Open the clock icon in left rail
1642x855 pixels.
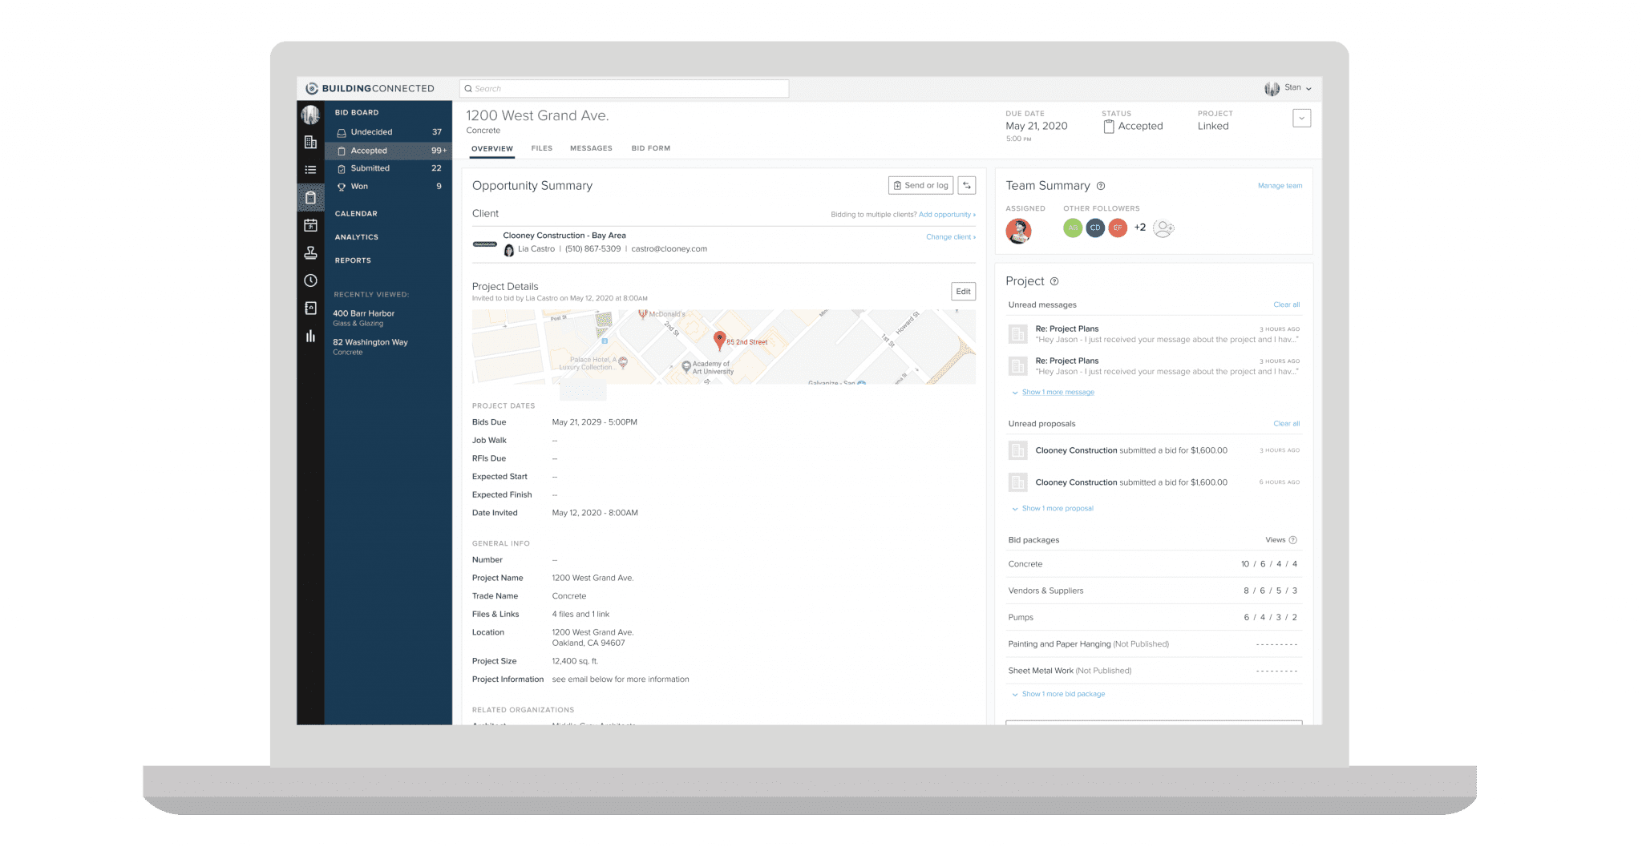pos(310,280)
